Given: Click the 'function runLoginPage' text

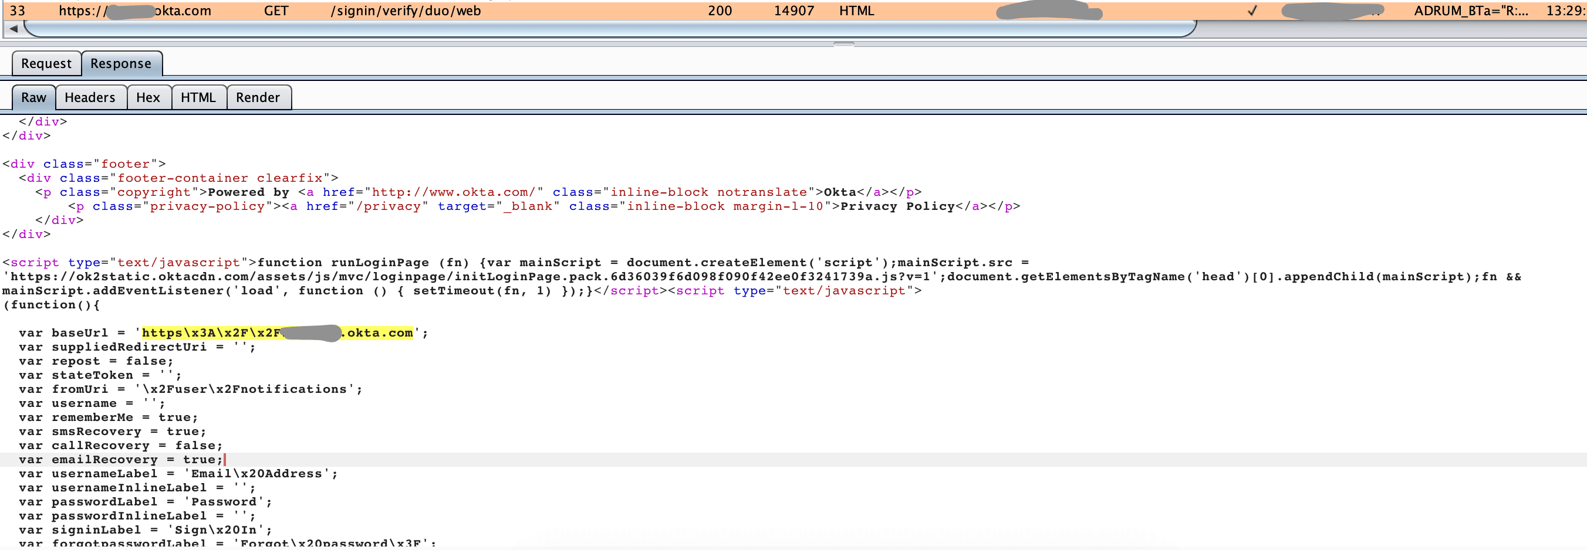Looking at the screenshot, I should pyautogui.click(x=343, y=263).
